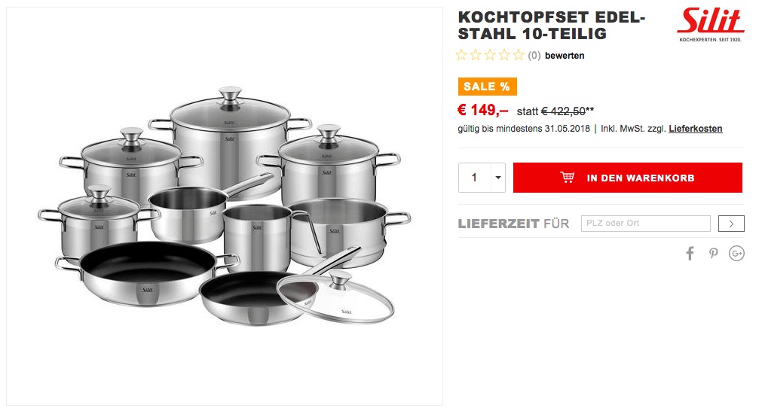Share product on Facebook icon
Viewport: 762px width, 411px height.
click(690, 253)
